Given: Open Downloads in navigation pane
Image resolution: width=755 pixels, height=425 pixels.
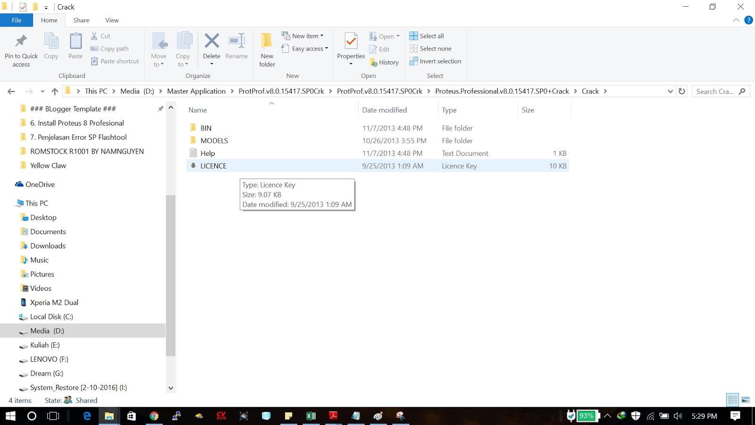Looking at the screenshot, I should click(x=48, y=246).
